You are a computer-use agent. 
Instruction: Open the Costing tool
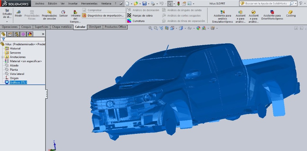pos(291,14)
